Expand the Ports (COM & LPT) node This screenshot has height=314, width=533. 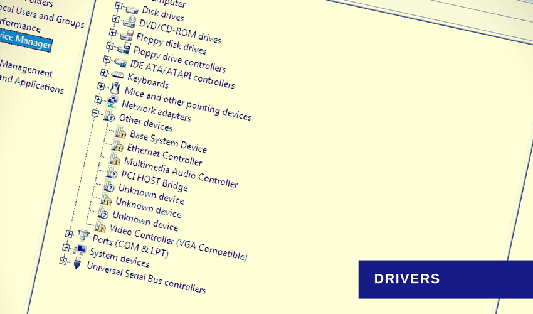click(68, 234)
